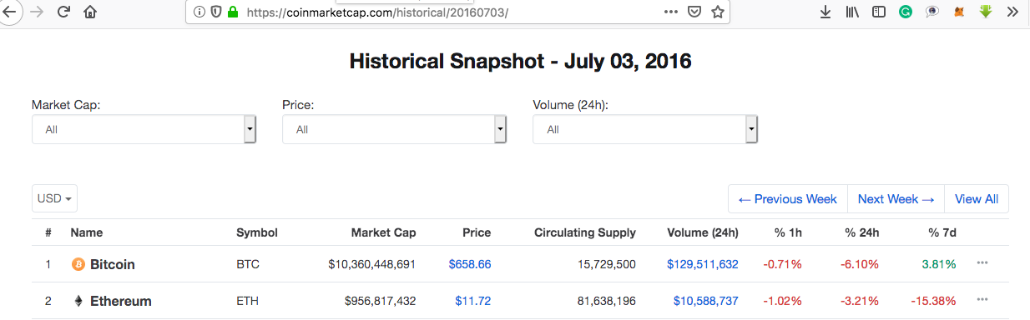Reload the page with the refresh icon

coord(63,12)
